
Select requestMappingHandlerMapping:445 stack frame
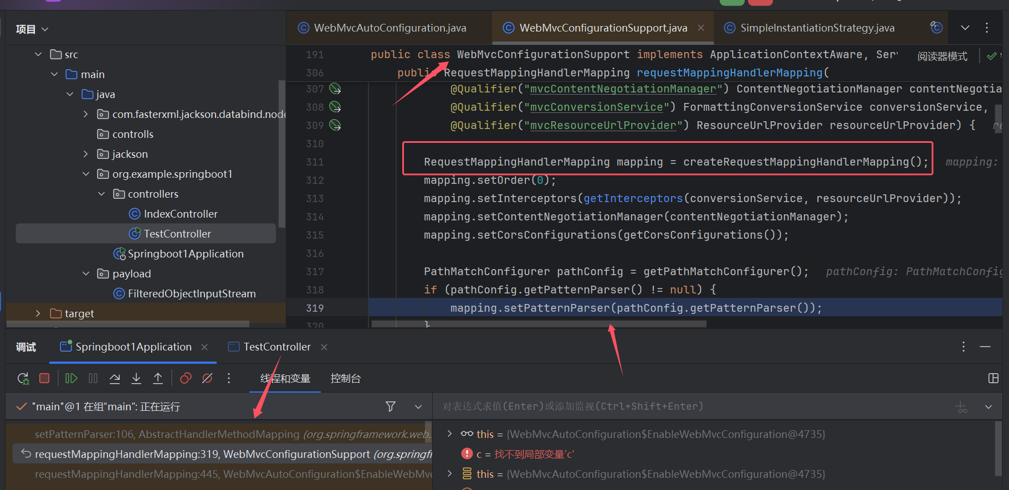click(222, 474)
